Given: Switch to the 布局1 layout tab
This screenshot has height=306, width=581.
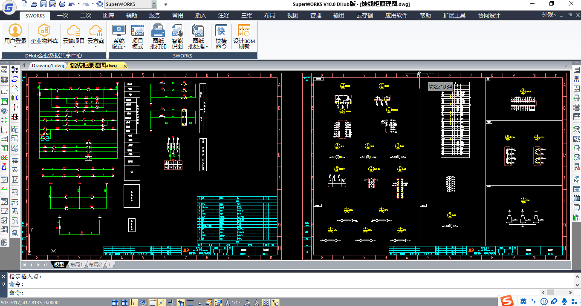Looking at the screenshot, I should [x=76, y=265].
